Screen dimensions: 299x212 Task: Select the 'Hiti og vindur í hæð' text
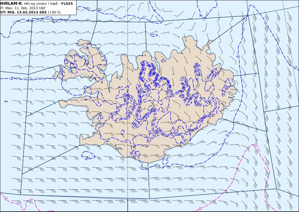[41, 4]
